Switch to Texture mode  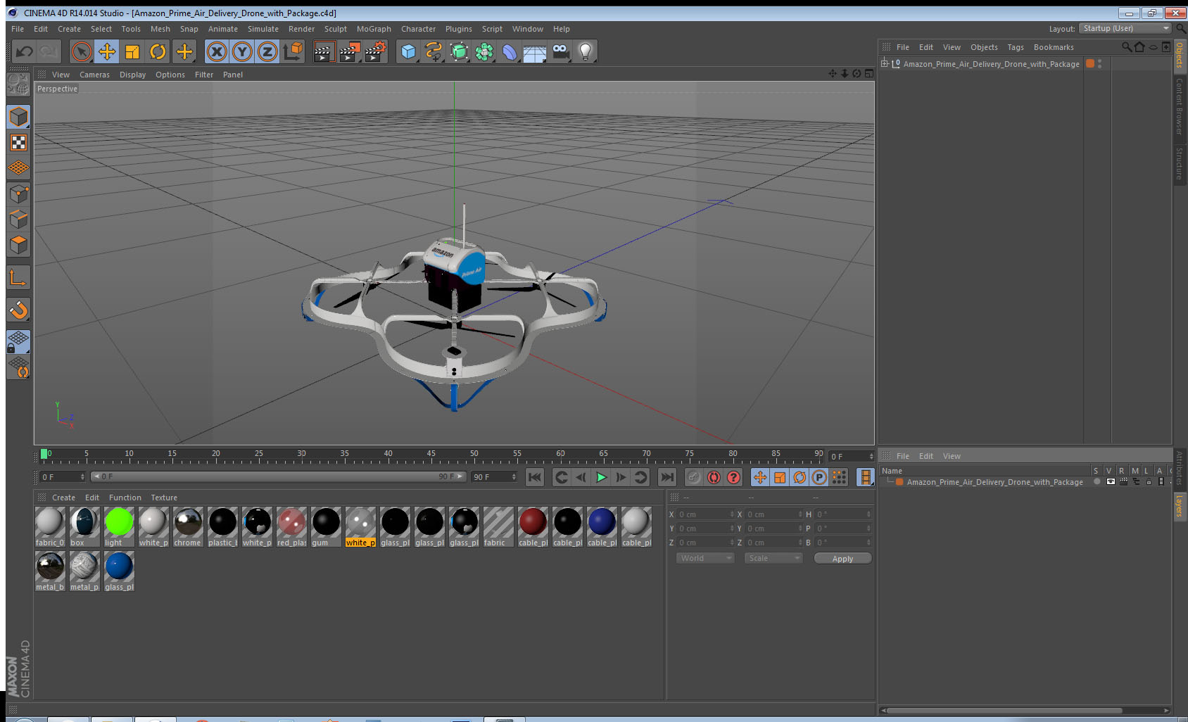18,143
